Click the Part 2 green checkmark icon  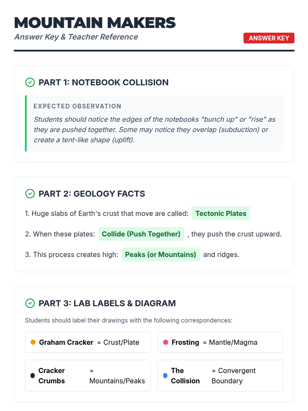30,194
